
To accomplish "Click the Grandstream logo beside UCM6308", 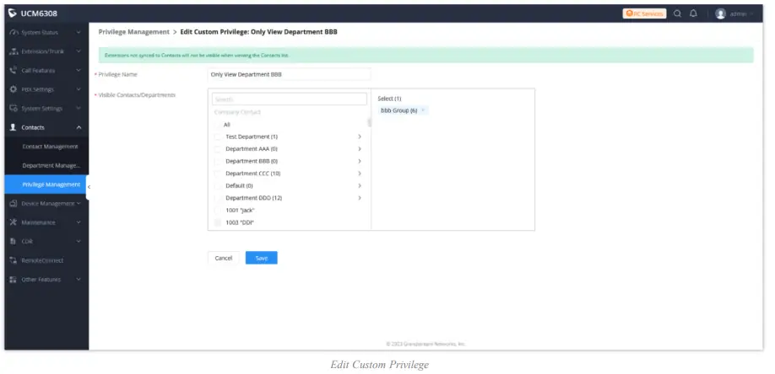I will point(13,13).
